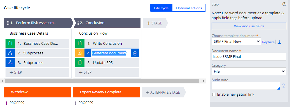Viewport: 290px width, 107px height.
Task: Open the Choose template document dropdown
Action: coord(236,42)
